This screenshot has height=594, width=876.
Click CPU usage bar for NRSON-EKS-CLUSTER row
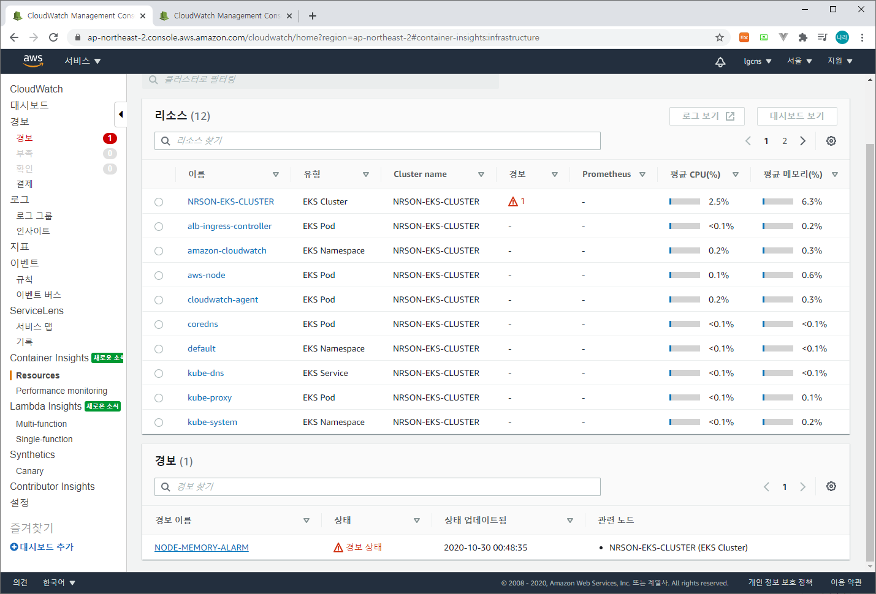pyautogui.click(x=685, y=201)
